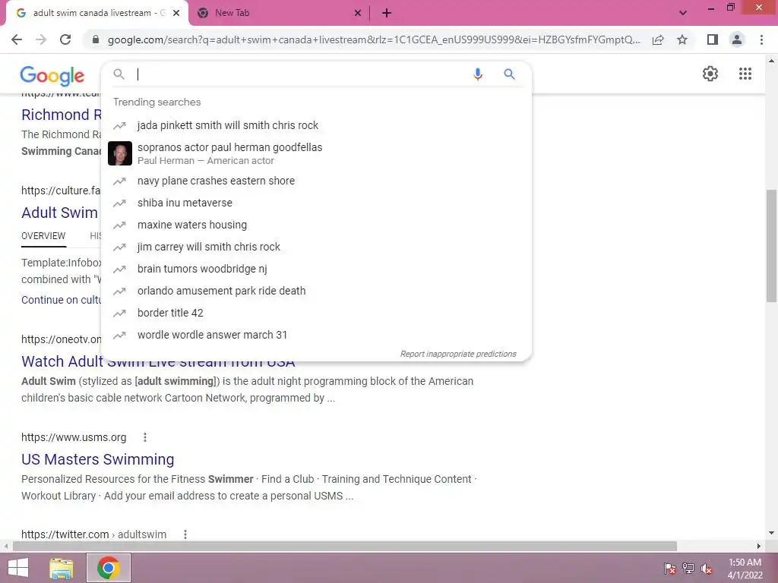The width and height of the screenshot is (778, 583).
Task: Click Report inappropriate predictions link
Action: (458, 354)
